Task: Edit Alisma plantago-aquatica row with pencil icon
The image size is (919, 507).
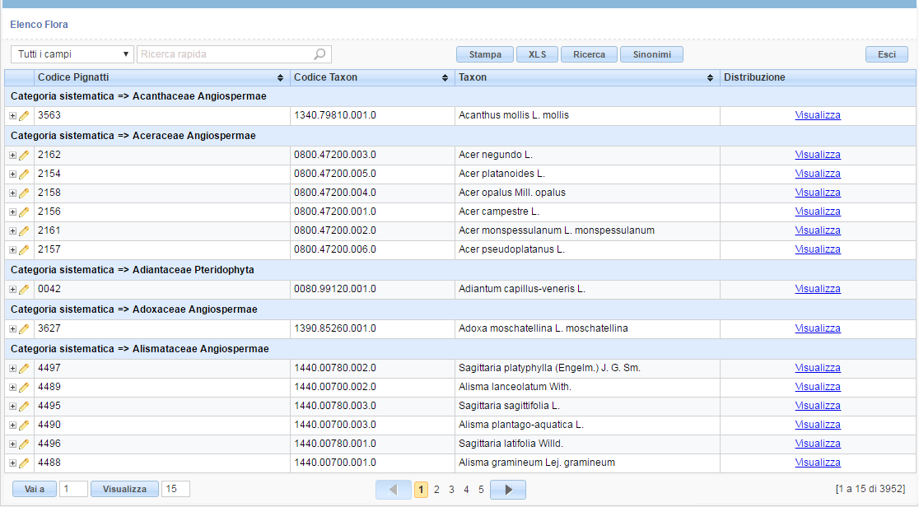Action: click(x=24, y=425)
